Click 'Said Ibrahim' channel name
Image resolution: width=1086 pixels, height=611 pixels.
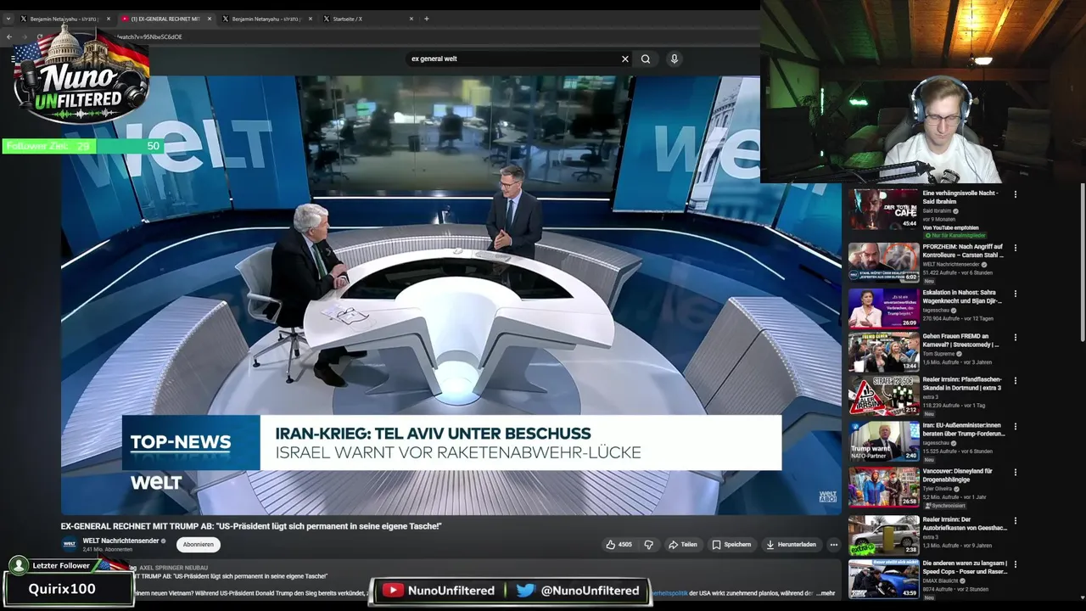point(937,210)
